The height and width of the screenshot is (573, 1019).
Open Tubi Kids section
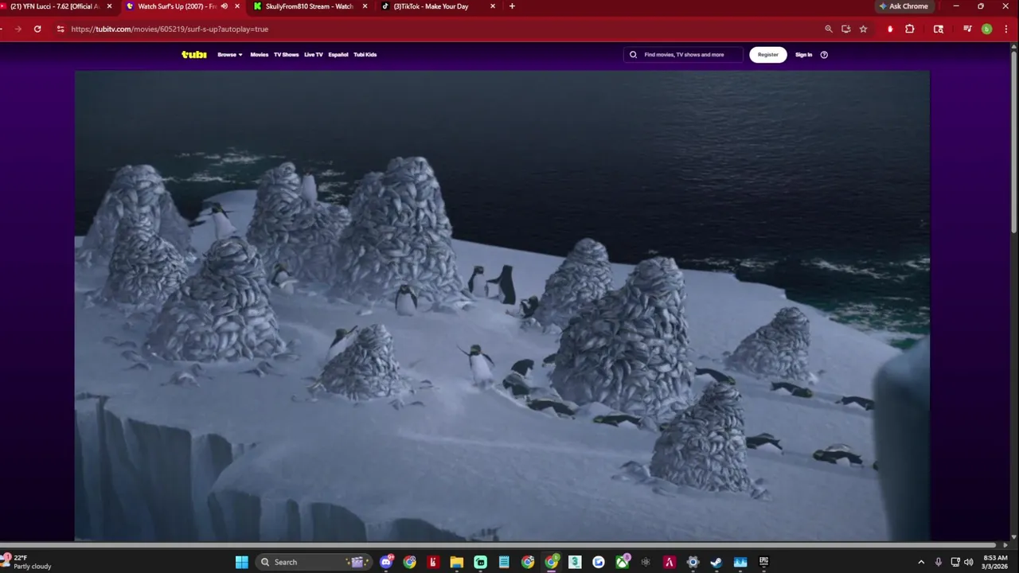(365, 55)
